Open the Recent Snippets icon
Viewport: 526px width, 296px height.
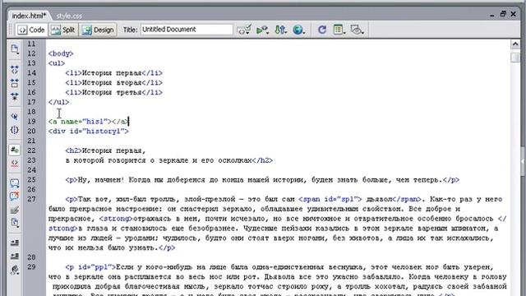click(x=15, y=223)
